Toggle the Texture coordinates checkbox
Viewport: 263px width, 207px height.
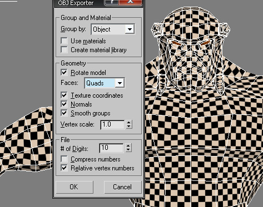click(64, 95)
